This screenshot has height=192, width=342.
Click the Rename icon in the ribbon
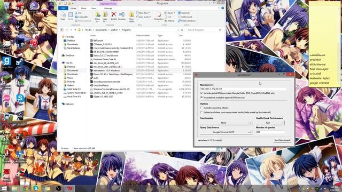point(122,14)
